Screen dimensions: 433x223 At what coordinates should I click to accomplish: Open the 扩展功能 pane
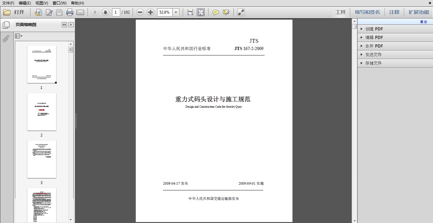click(x=419, y=12)
